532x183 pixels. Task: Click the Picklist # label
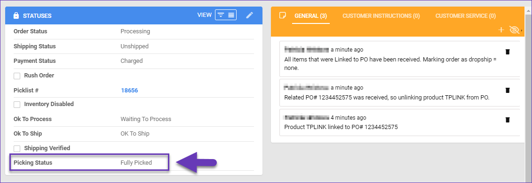coord(26,90)
